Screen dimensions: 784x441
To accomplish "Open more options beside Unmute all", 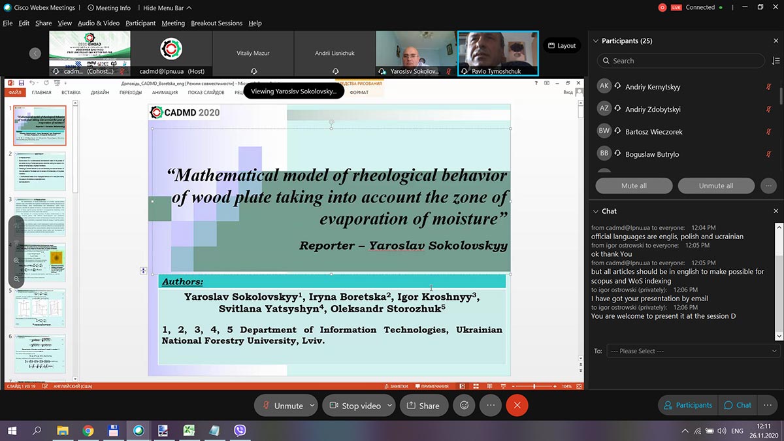I will tap(768, 186).
